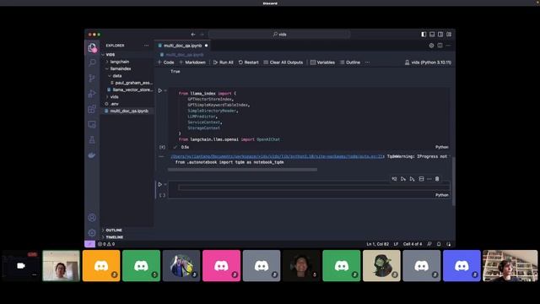Run cell and below from cell toolbar
This screenshot has height=304, width=540.
[413, 179]
